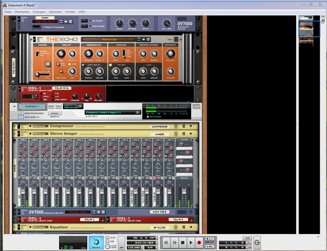Click the Propellerhead logo on Stereo Imager

click(x=176, y=133)
